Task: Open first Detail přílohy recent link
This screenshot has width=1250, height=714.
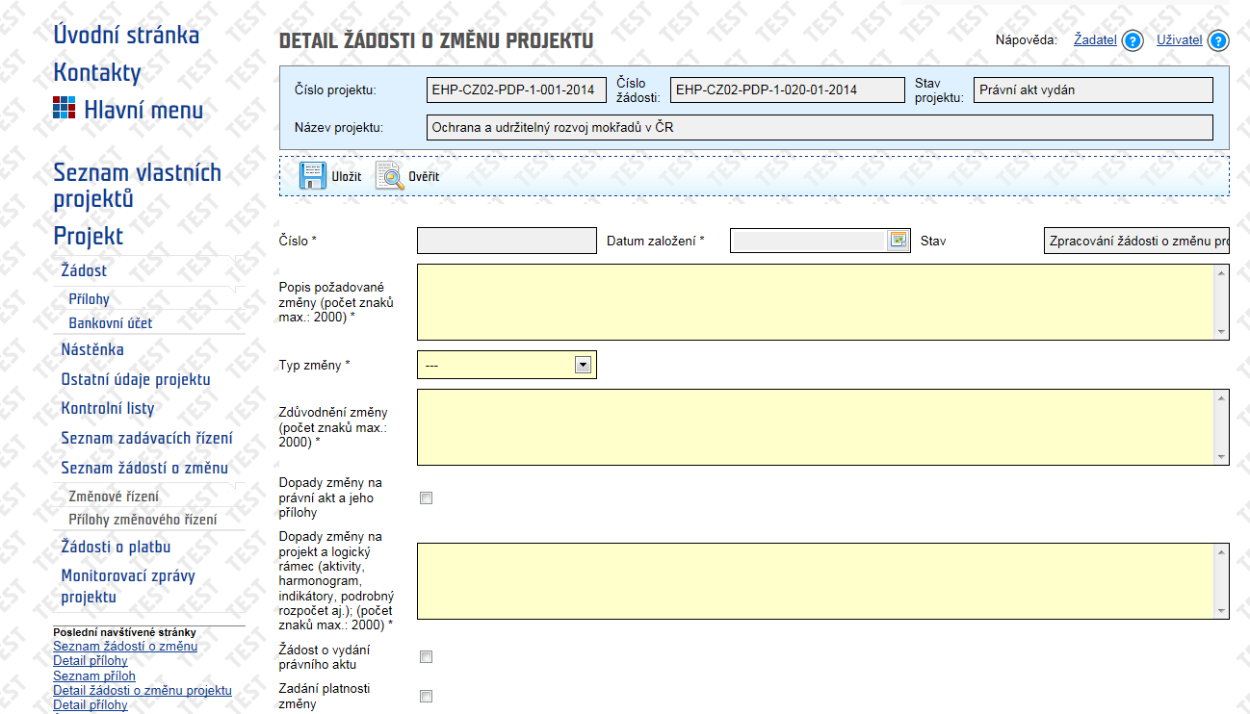Action: [91, 660]
